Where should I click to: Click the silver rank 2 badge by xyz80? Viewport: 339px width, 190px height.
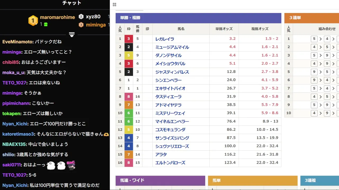tap(81, 17)
